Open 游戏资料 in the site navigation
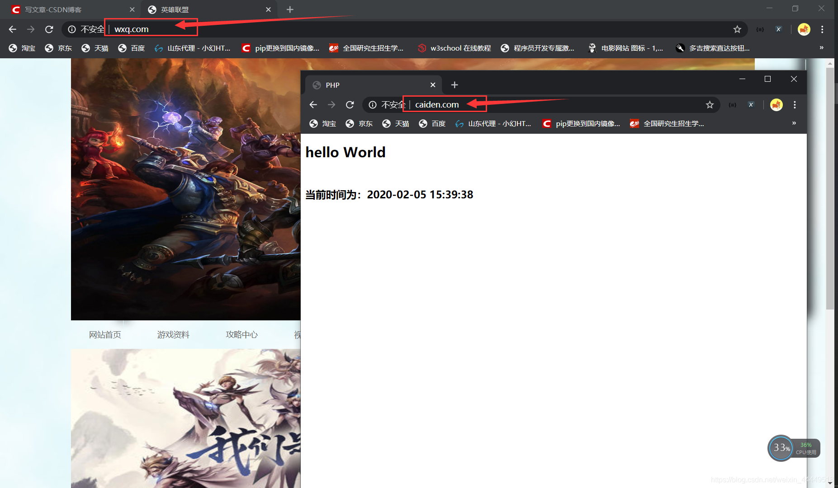Screen dimensions: 838x488 point(173,335)
